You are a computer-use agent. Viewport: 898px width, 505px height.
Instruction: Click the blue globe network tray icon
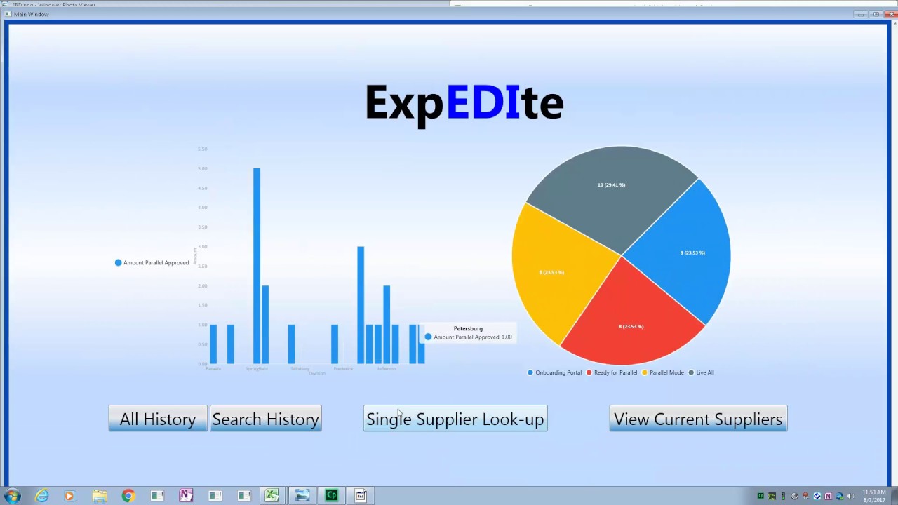(x=840, y=496)
